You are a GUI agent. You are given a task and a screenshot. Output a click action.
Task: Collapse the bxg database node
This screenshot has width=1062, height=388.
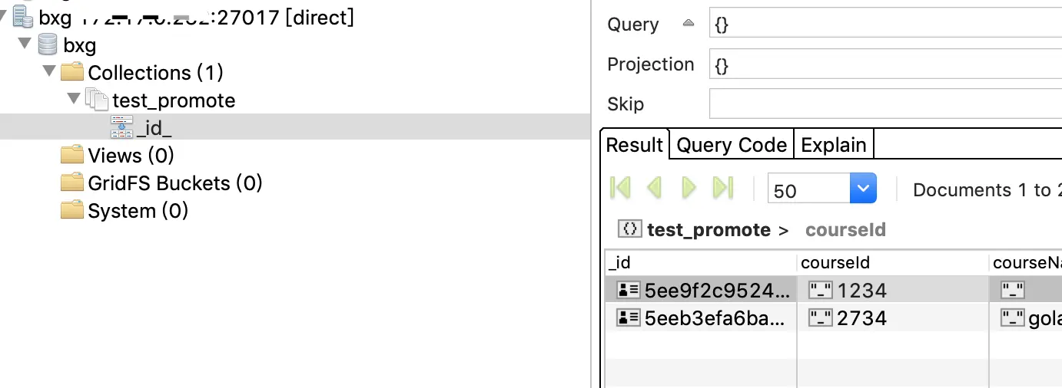(x=25, y=44)
